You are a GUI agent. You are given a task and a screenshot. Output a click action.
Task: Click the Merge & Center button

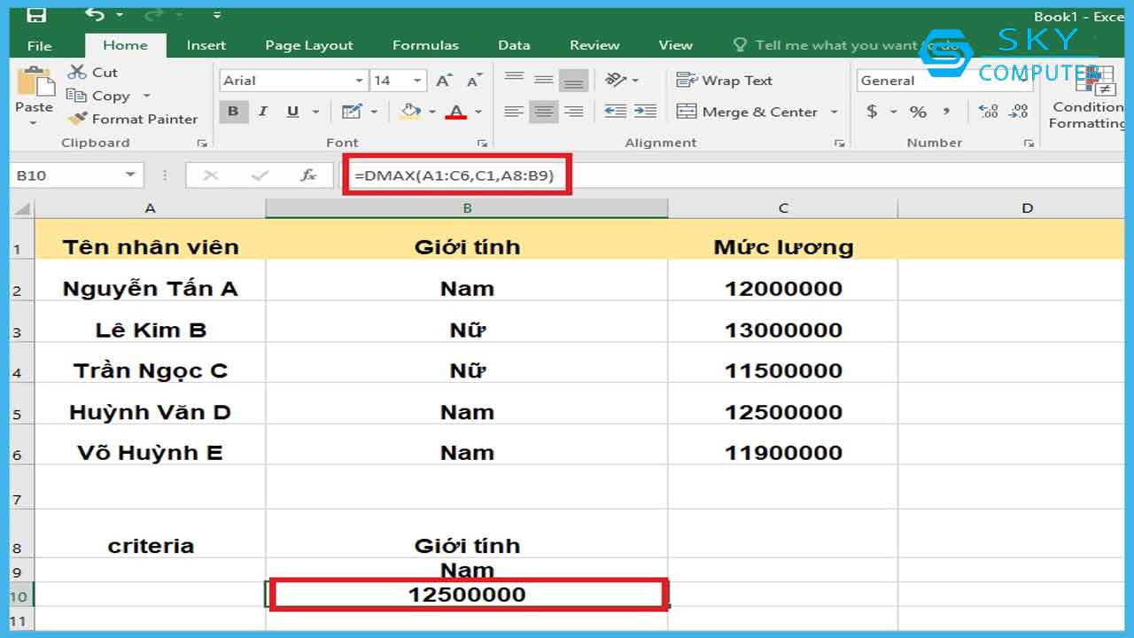[747, 112]
